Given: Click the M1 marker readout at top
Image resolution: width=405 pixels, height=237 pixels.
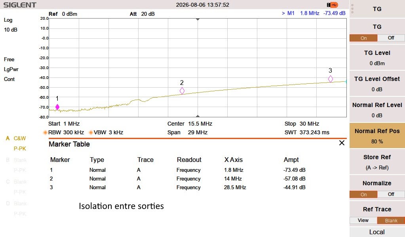Looking at the screenshot, I should click(314, 13).
